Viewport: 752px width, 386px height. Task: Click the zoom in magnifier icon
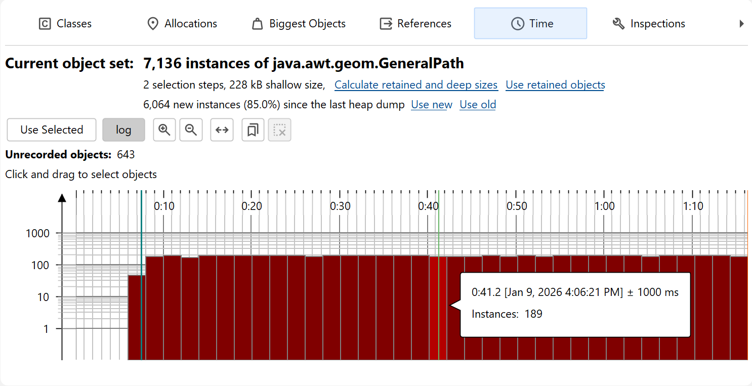164,130
